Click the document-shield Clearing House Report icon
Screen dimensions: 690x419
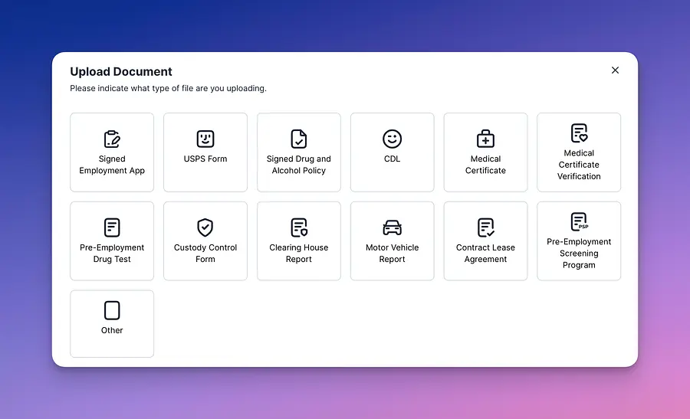click(299, 228)
